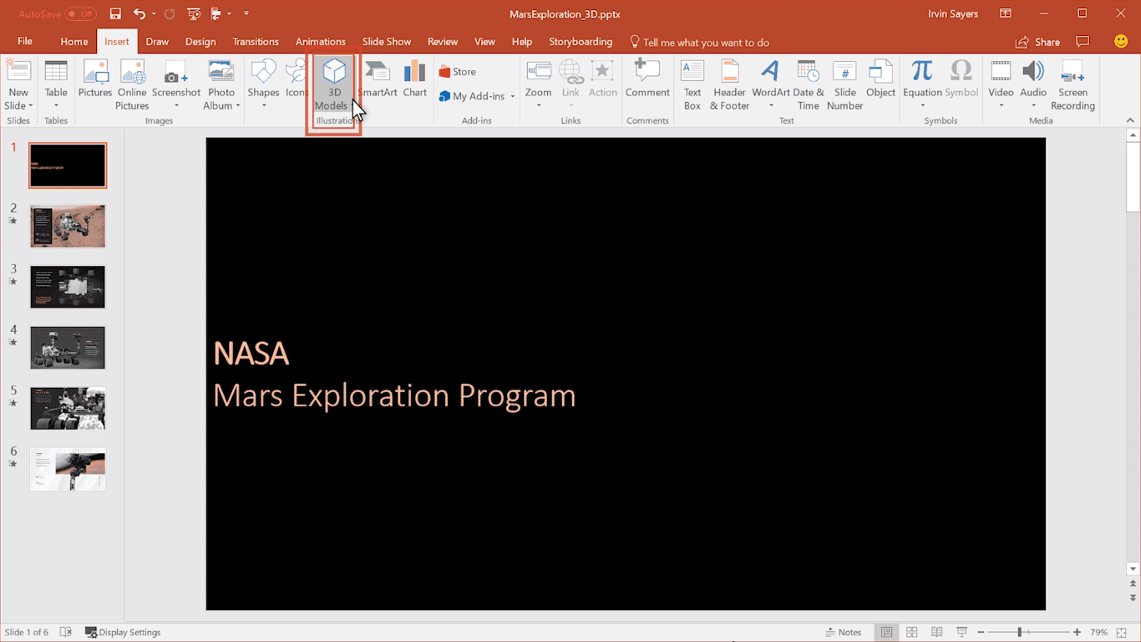Insert a Text Box
This screenshot has height=642, width=1141.
coord(692,85)
